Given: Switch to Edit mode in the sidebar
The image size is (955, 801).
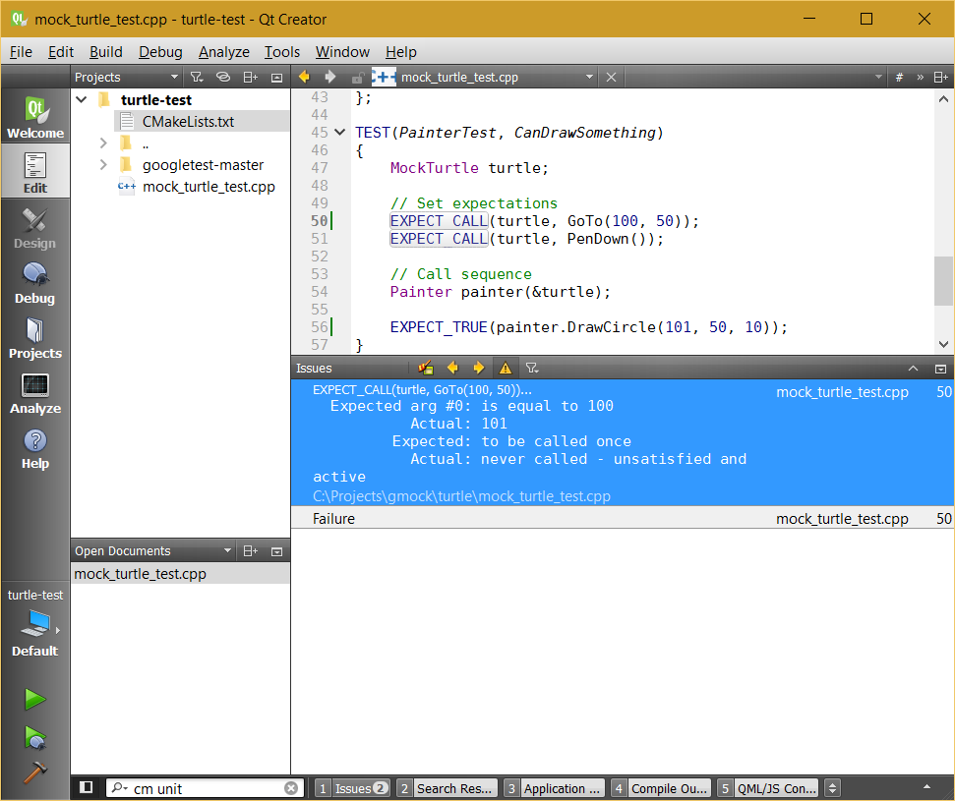Looking at the screenshot, I should coord(35,172).
